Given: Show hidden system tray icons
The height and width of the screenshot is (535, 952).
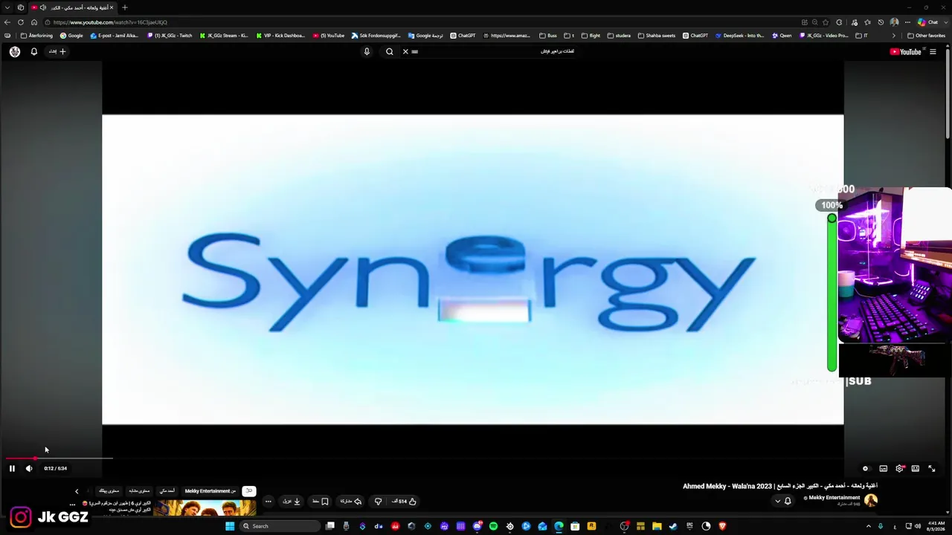Looking at the screenshot, I should pyautogui.click(x=869, y=526).
